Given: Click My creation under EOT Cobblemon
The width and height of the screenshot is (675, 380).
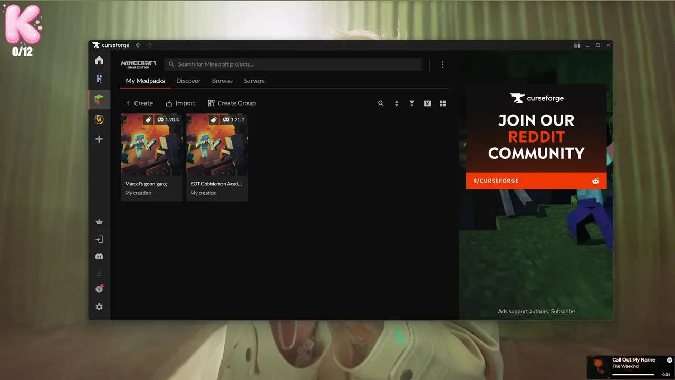Looking at the screenshot, I should tap(204, 193).
